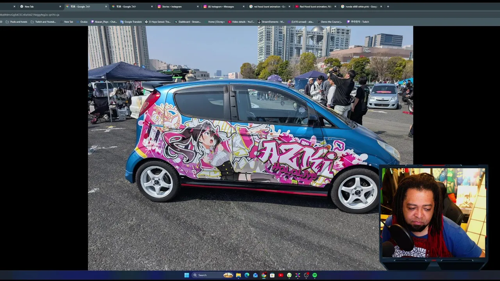This screenshot has width=500, height=281.
Task: Open the Twitch and Youtube bookmark
Action: (x=43, y=22)
